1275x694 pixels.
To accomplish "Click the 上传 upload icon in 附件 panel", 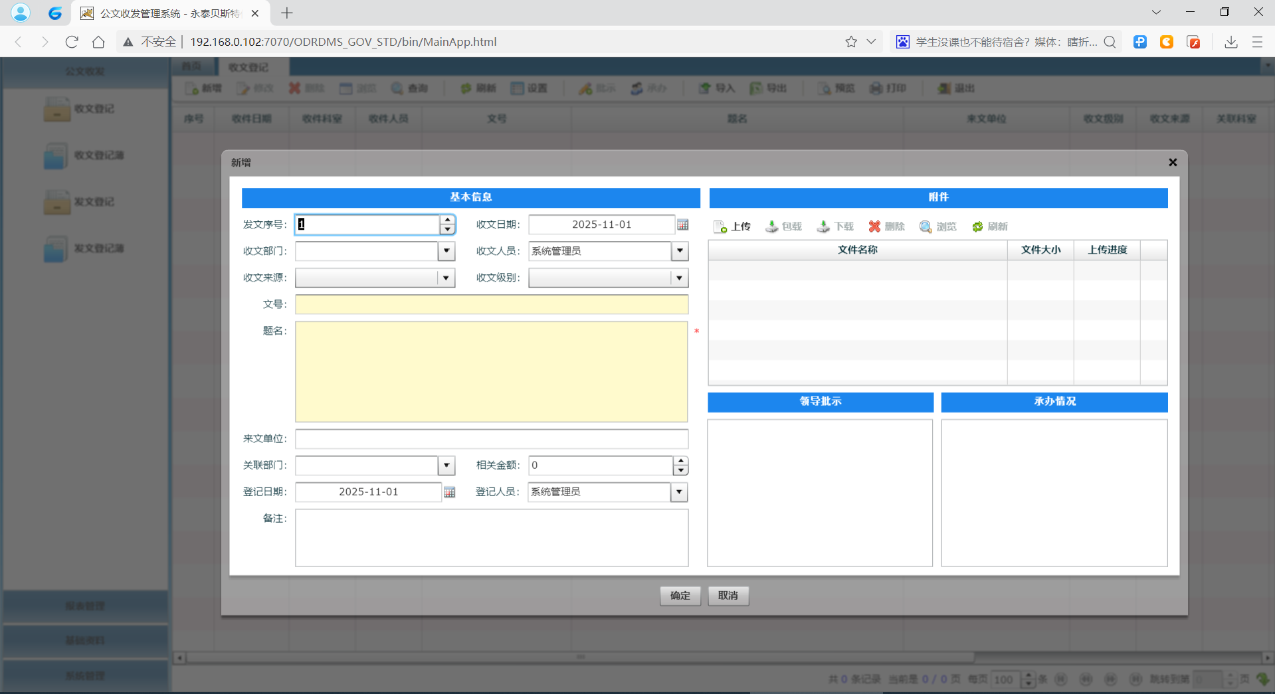I will point(732,226).
